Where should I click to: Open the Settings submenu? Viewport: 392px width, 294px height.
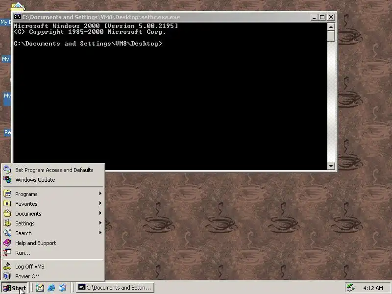coord(53,223)
